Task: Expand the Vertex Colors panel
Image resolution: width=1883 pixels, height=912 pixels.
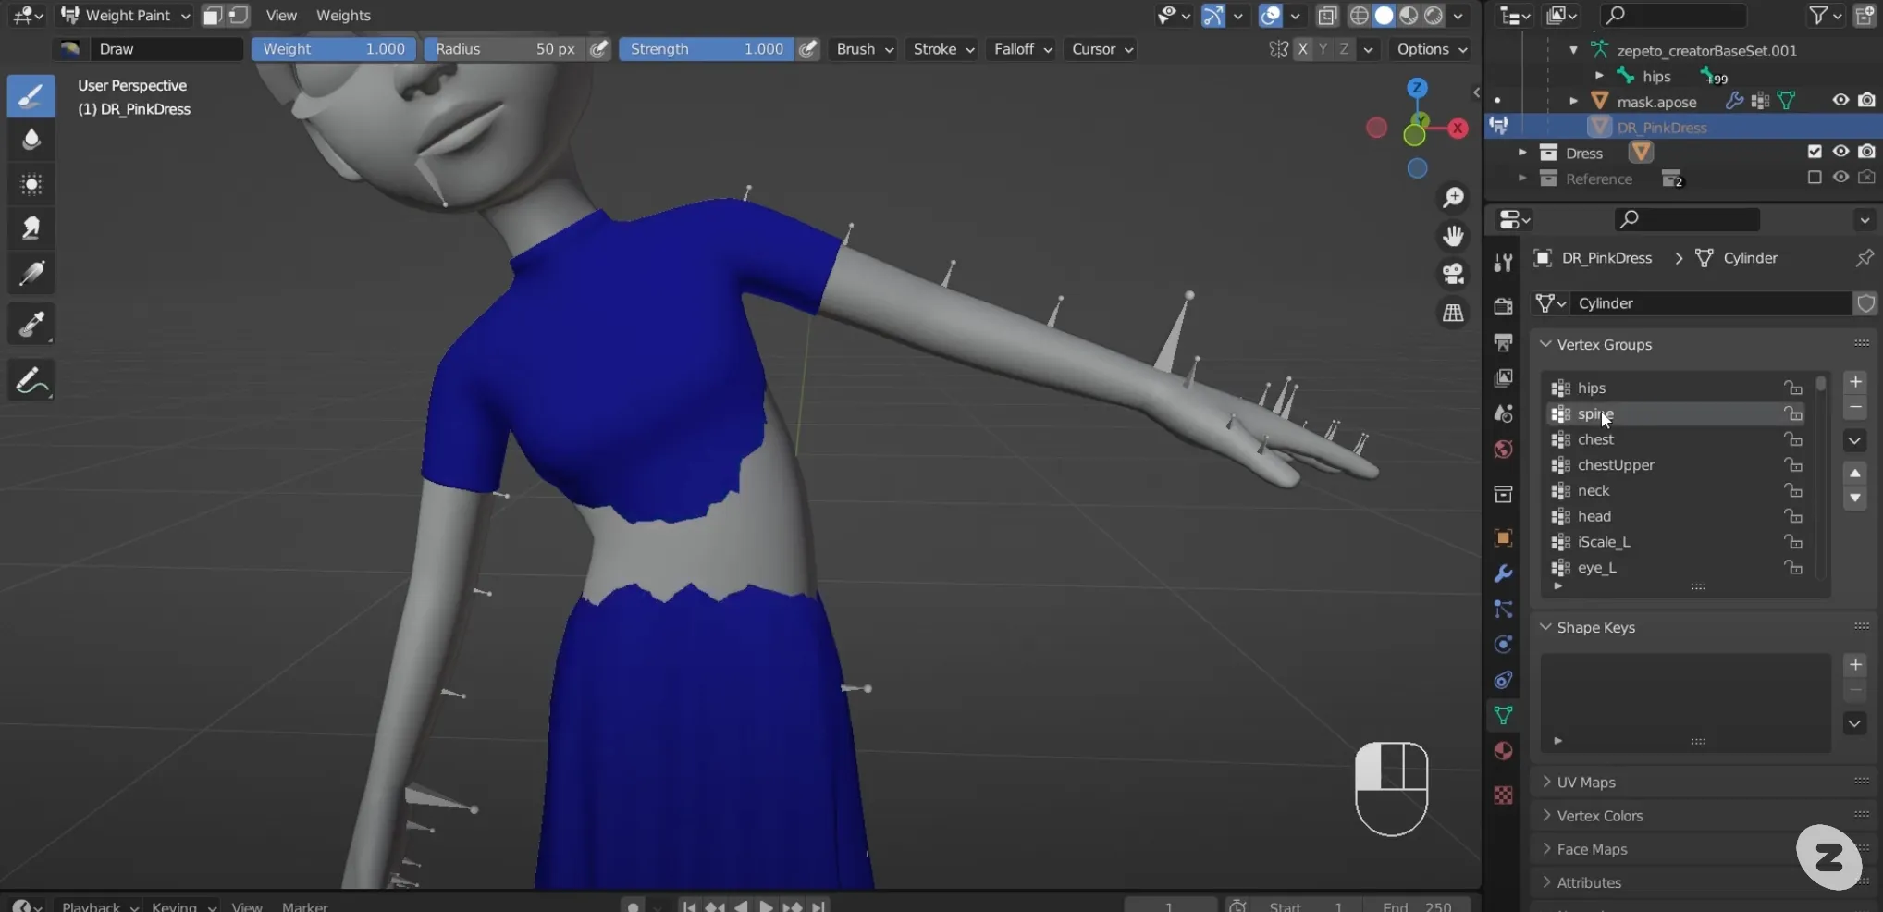Action: coord(1599,816)
